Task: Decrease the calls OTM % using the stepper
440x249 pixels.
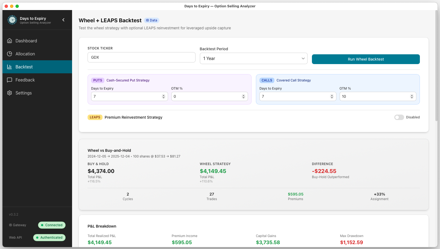Action: (x=412, y=98)
